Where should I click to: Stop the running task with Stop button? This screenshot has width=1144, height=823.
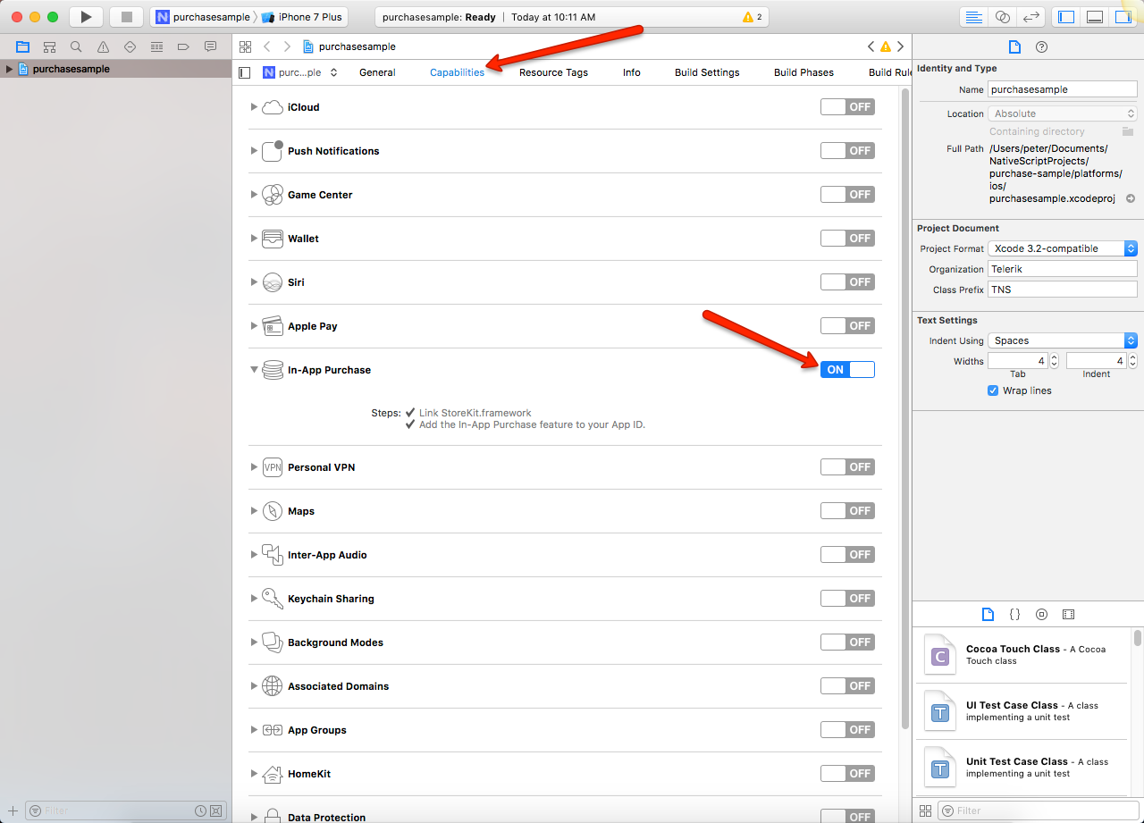click(x=127, y=17)
